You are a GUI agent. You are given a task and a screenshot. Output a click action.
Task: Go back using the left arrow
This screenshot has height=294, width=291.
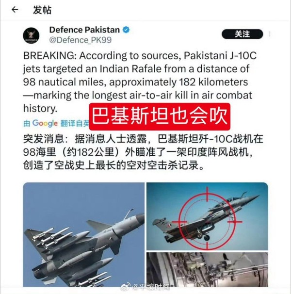15,10
